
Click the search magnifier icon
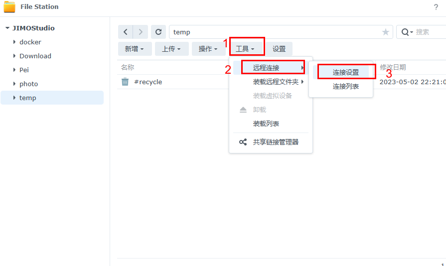[x=405, y=32]
